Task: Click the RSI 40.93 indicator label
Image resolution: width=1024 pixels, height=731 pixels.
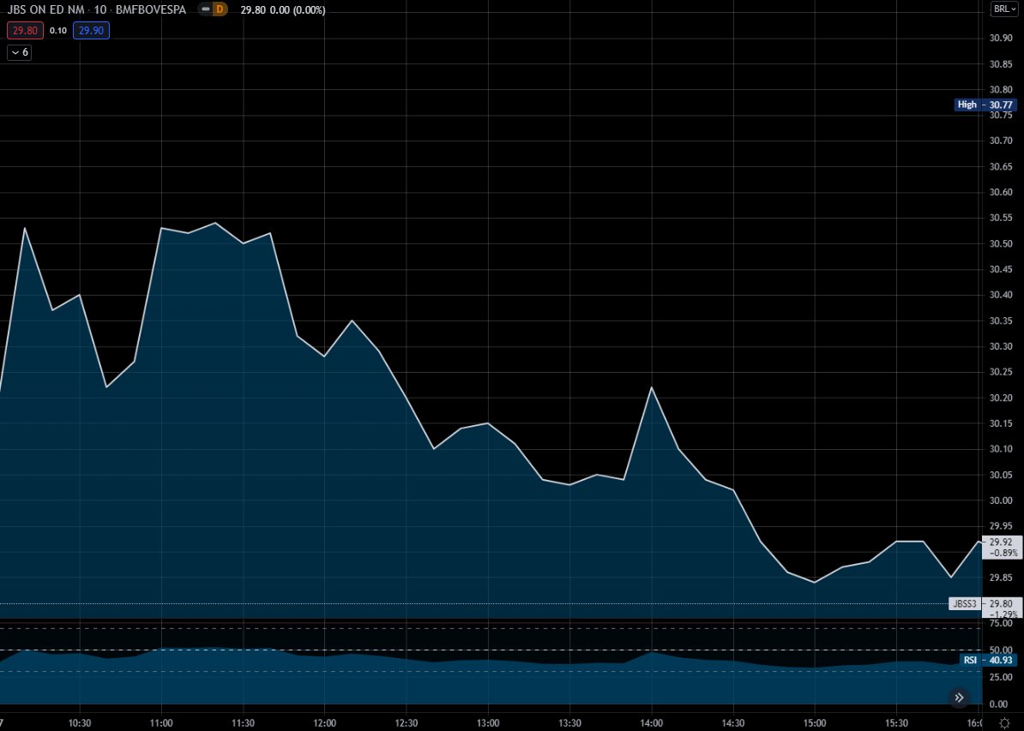Action: coord(988,660)
